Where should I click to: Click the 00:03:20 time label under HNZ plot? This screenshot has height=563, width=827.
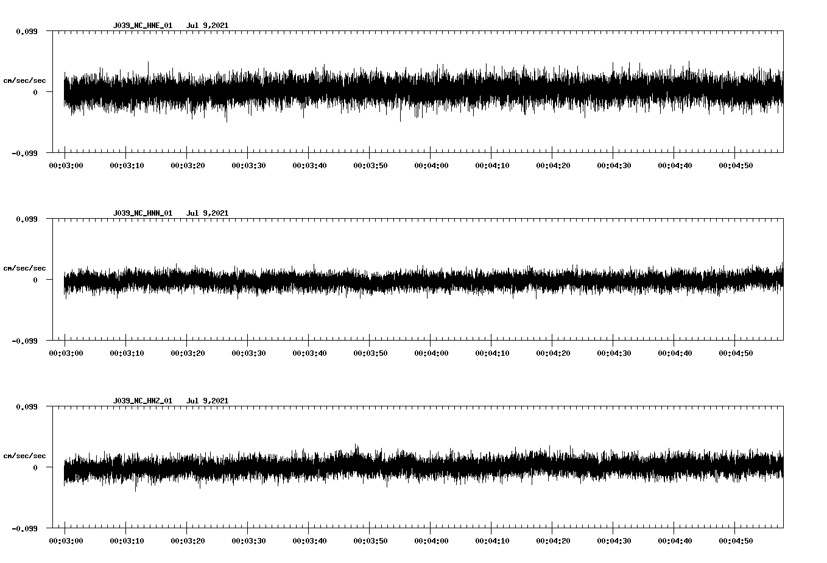188,541
